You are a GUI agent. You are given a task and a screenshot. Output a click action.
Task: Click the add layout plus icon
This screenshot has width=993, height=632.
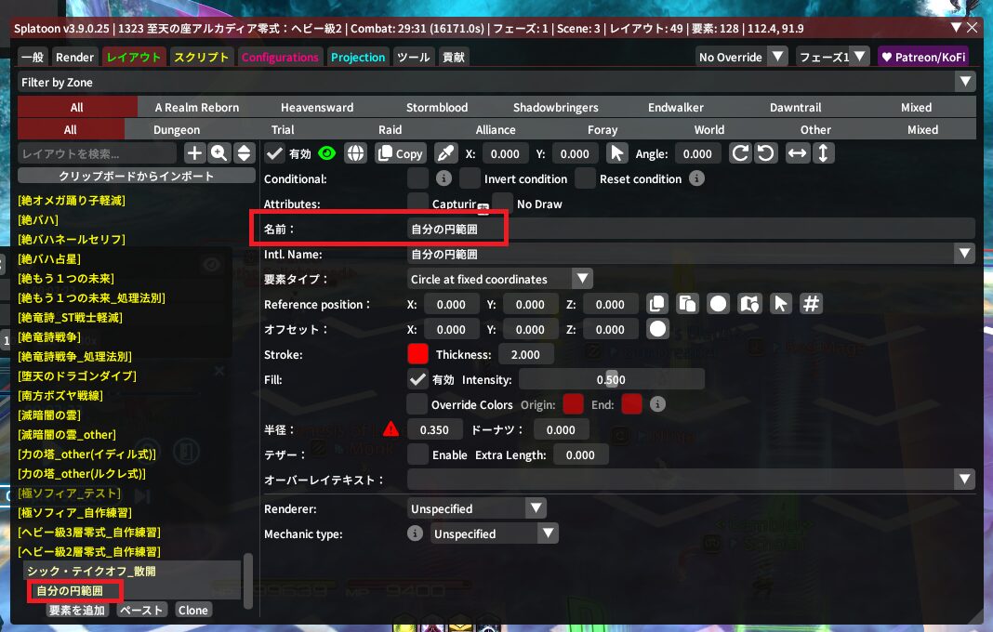click(194, 153)
